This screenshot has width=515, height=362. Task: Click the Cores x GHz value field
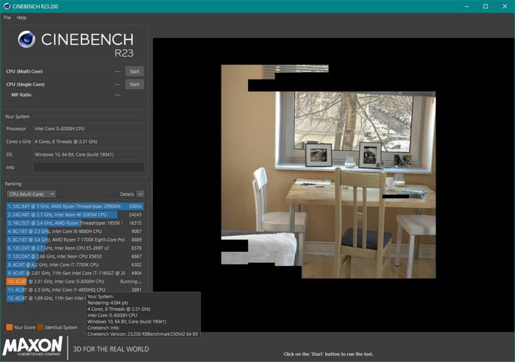coord(89,142)
